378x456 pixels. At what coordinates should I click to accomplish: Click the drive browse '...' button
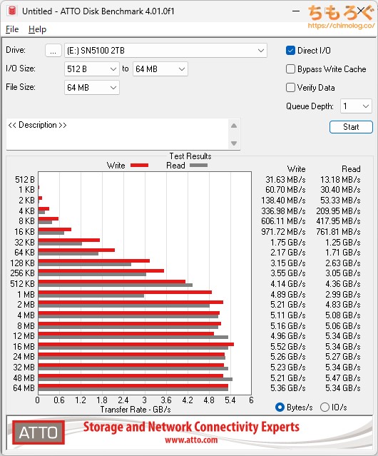click(x=53, y=51)
